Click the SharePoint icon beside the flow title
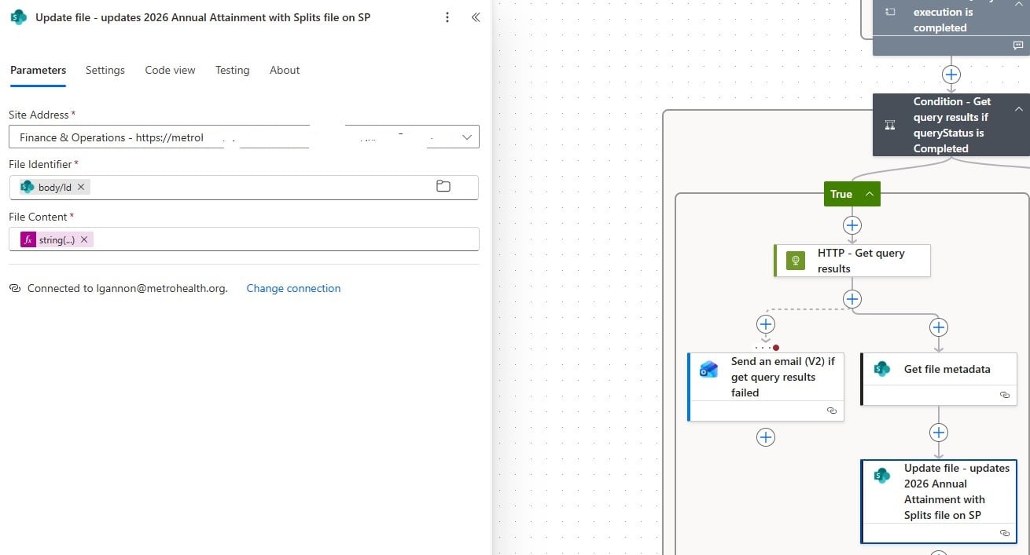This screenshot has width=1030, height=555. [17, 16]
